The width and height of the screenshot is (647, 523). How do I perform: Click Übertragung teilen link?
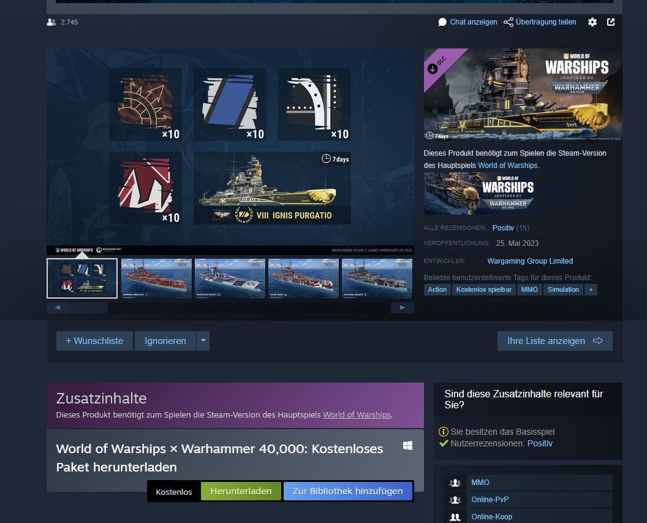545,22
